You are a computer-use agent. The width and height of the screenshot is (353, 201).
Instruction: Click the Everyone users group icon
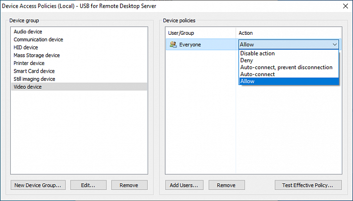(173, 44)
